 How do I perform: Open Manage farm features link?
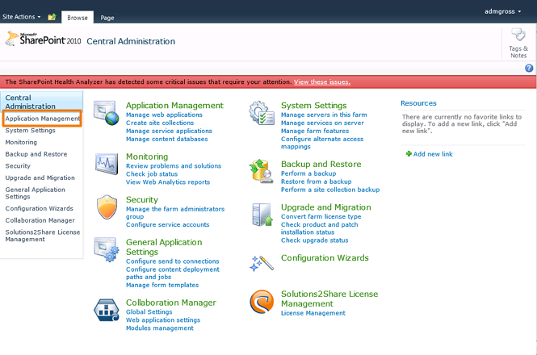click(x=315, y=131)
